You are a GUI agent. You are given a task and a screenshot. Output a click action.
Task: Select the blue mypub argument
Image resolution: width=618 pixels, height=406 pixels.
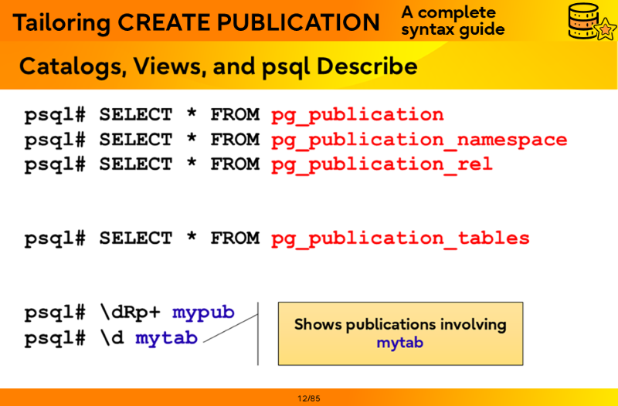click(203, 313)
